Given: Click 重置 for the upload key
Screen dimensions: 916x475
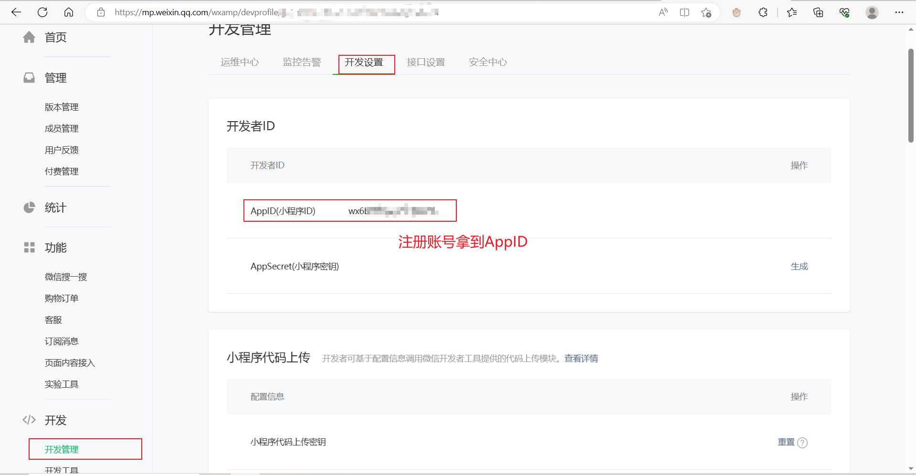Looking at the screenshot, I should [786, 442].
